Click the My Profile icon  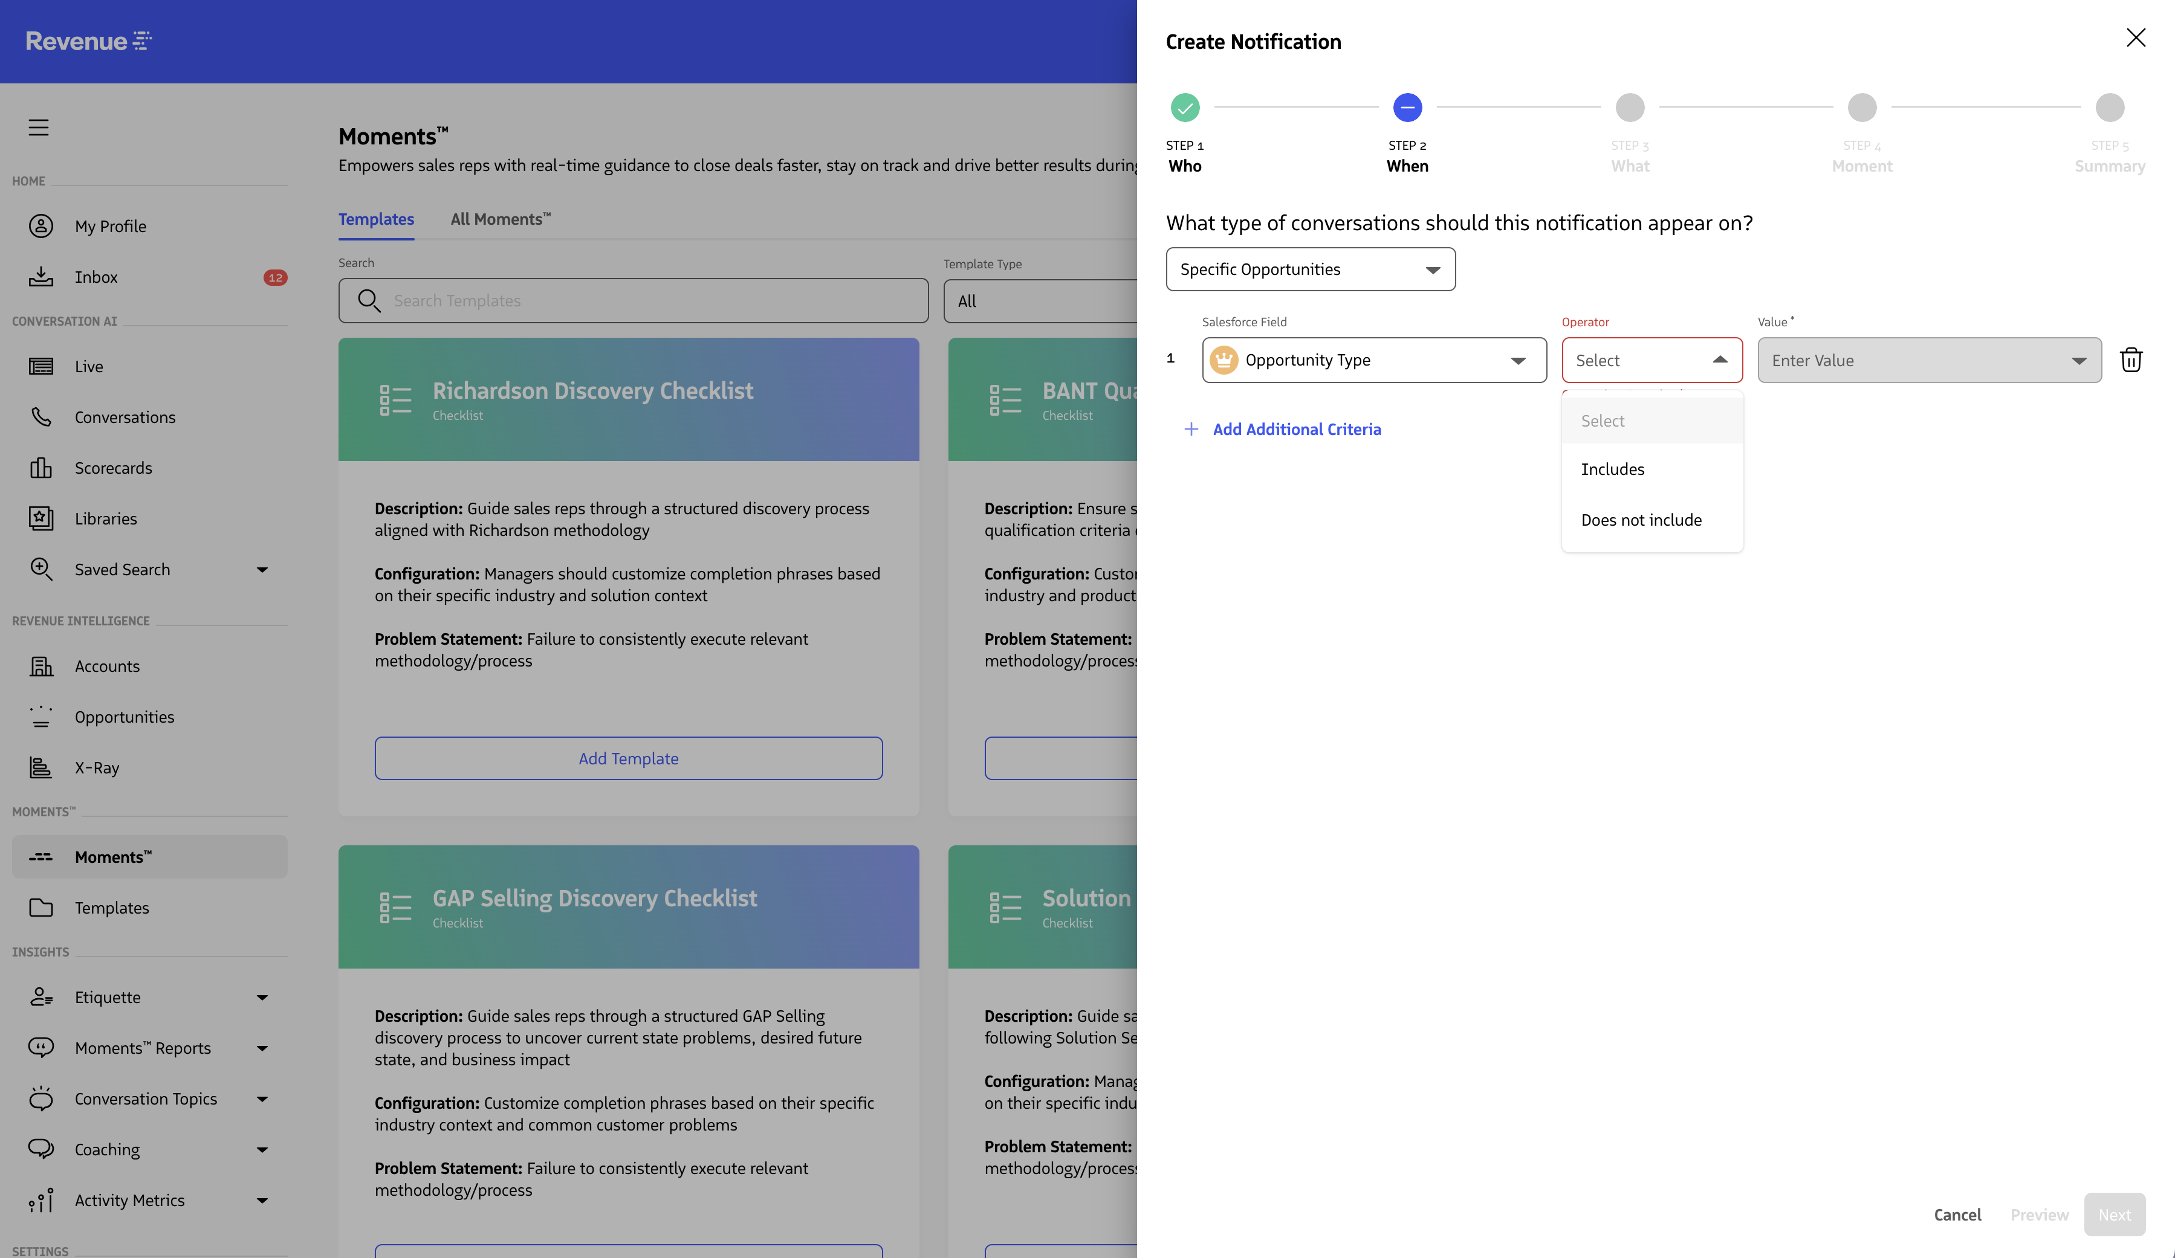point(41,226)
